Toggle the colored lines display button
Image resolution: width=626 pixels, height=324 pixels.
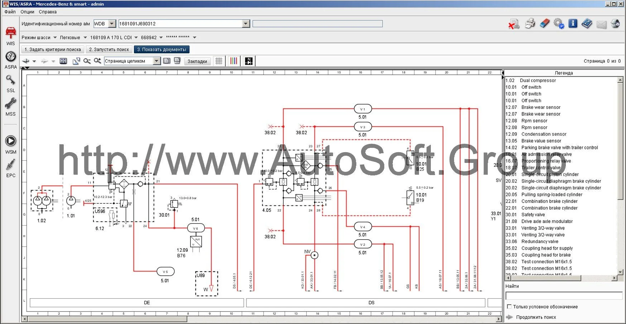[233, 61]
